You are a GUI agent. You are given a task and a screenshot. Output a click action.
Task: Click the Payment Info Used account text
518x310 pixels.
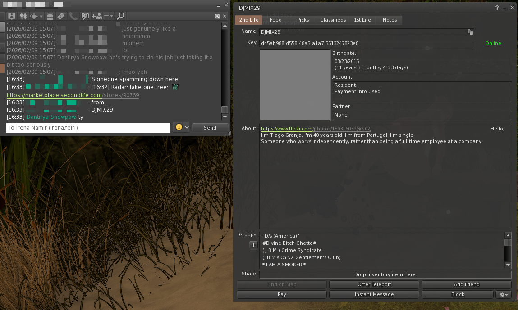pyautogui.click(x=357, y=91)
